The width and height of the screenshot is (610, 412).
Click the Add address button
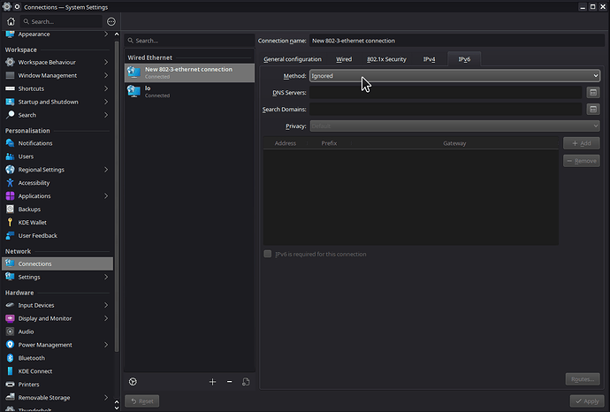click(x=582, y=143)
